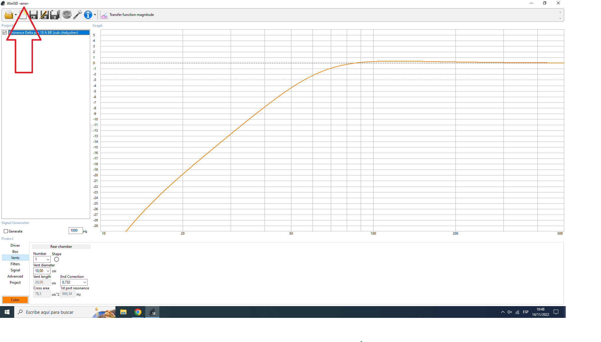Open the Project tab in the lower panel
Image resolution: width=601 pixels, height=342 pixels.
[x=15, y=283]
